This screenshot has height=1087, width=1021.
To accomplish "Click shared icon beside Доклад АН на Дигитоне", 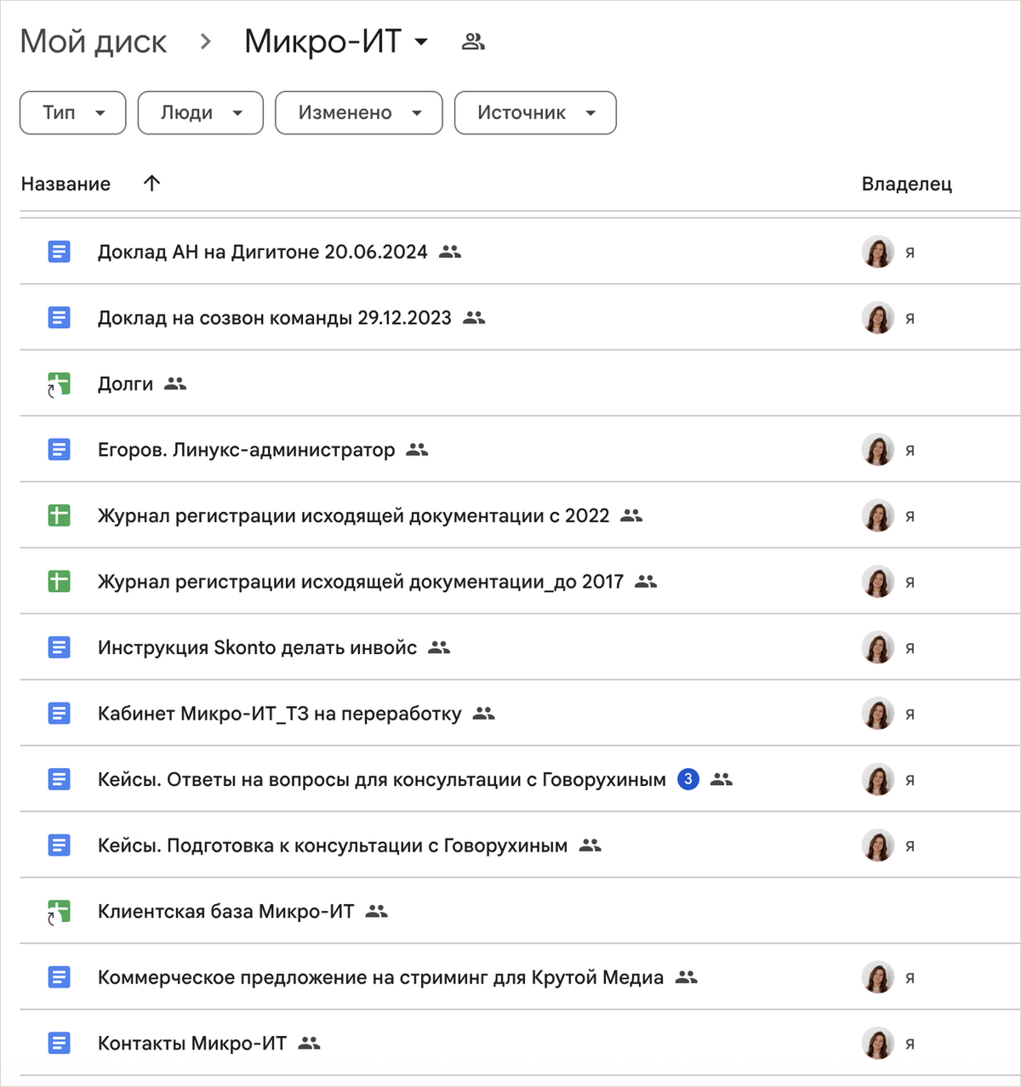I will pos(450,252).
